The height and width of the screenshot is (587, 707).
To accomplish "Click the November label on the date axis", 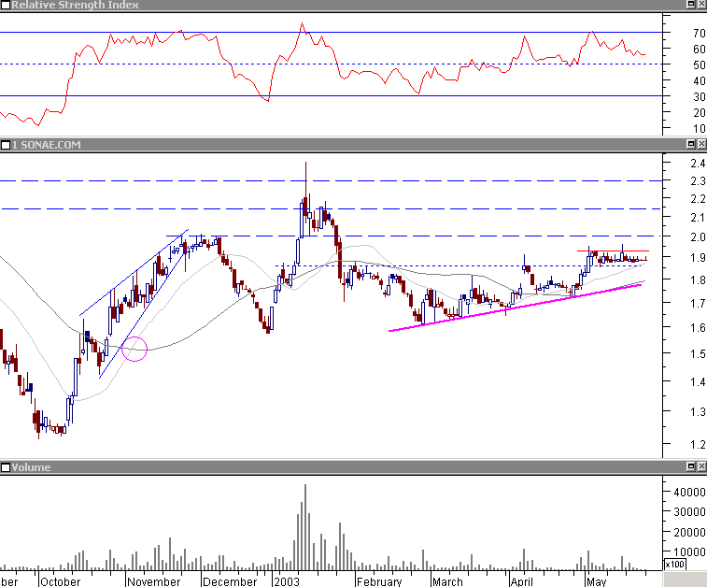I will pos(154,581).
